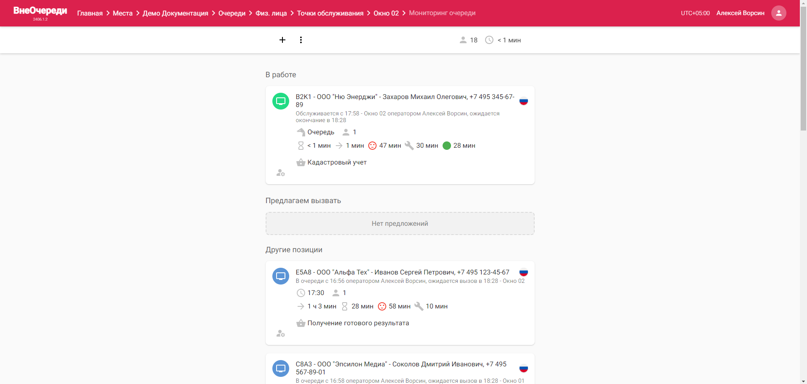Open Демо Документация breadcrumb

[x=175, y=13]
